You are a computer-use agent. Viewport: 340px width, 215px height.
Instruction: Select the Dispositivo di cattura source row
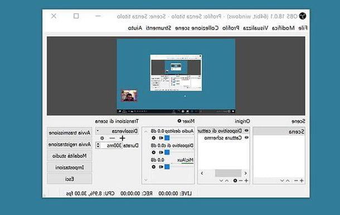click(224, 131)
